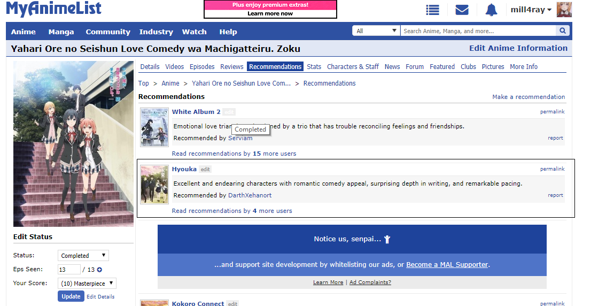Viewport: 606px width, 306px height.
Task: Click the Anime breadcrumb link
Action: 170,83
